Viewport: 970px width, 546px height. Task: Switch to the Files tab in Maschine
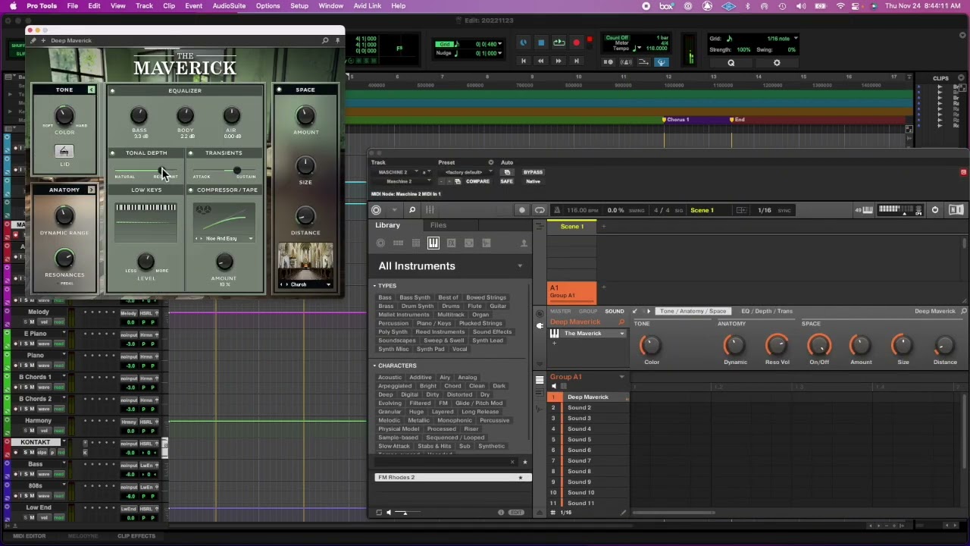[438, 225]
